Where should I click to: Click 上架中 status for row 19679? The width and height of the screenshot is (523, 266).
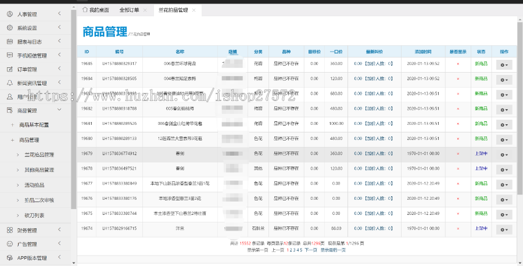pos(481,154)
